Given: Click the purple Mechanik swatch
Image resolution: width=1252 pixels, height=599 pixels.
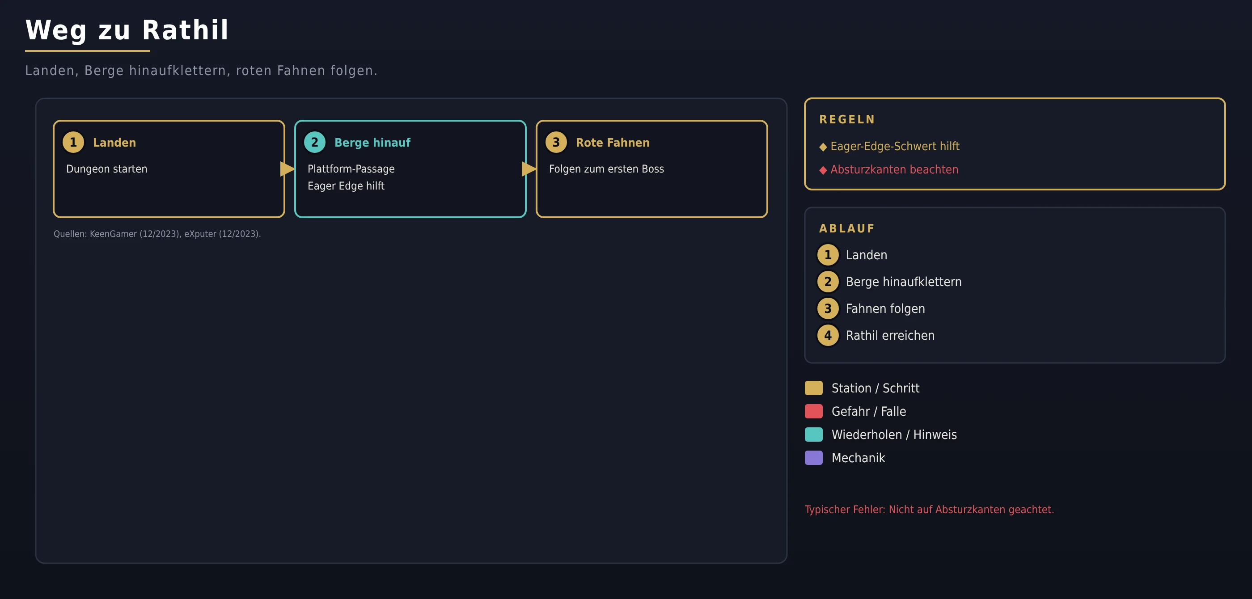Looking at the screenshot, I should pyautogui.click(x=814, y=458).
